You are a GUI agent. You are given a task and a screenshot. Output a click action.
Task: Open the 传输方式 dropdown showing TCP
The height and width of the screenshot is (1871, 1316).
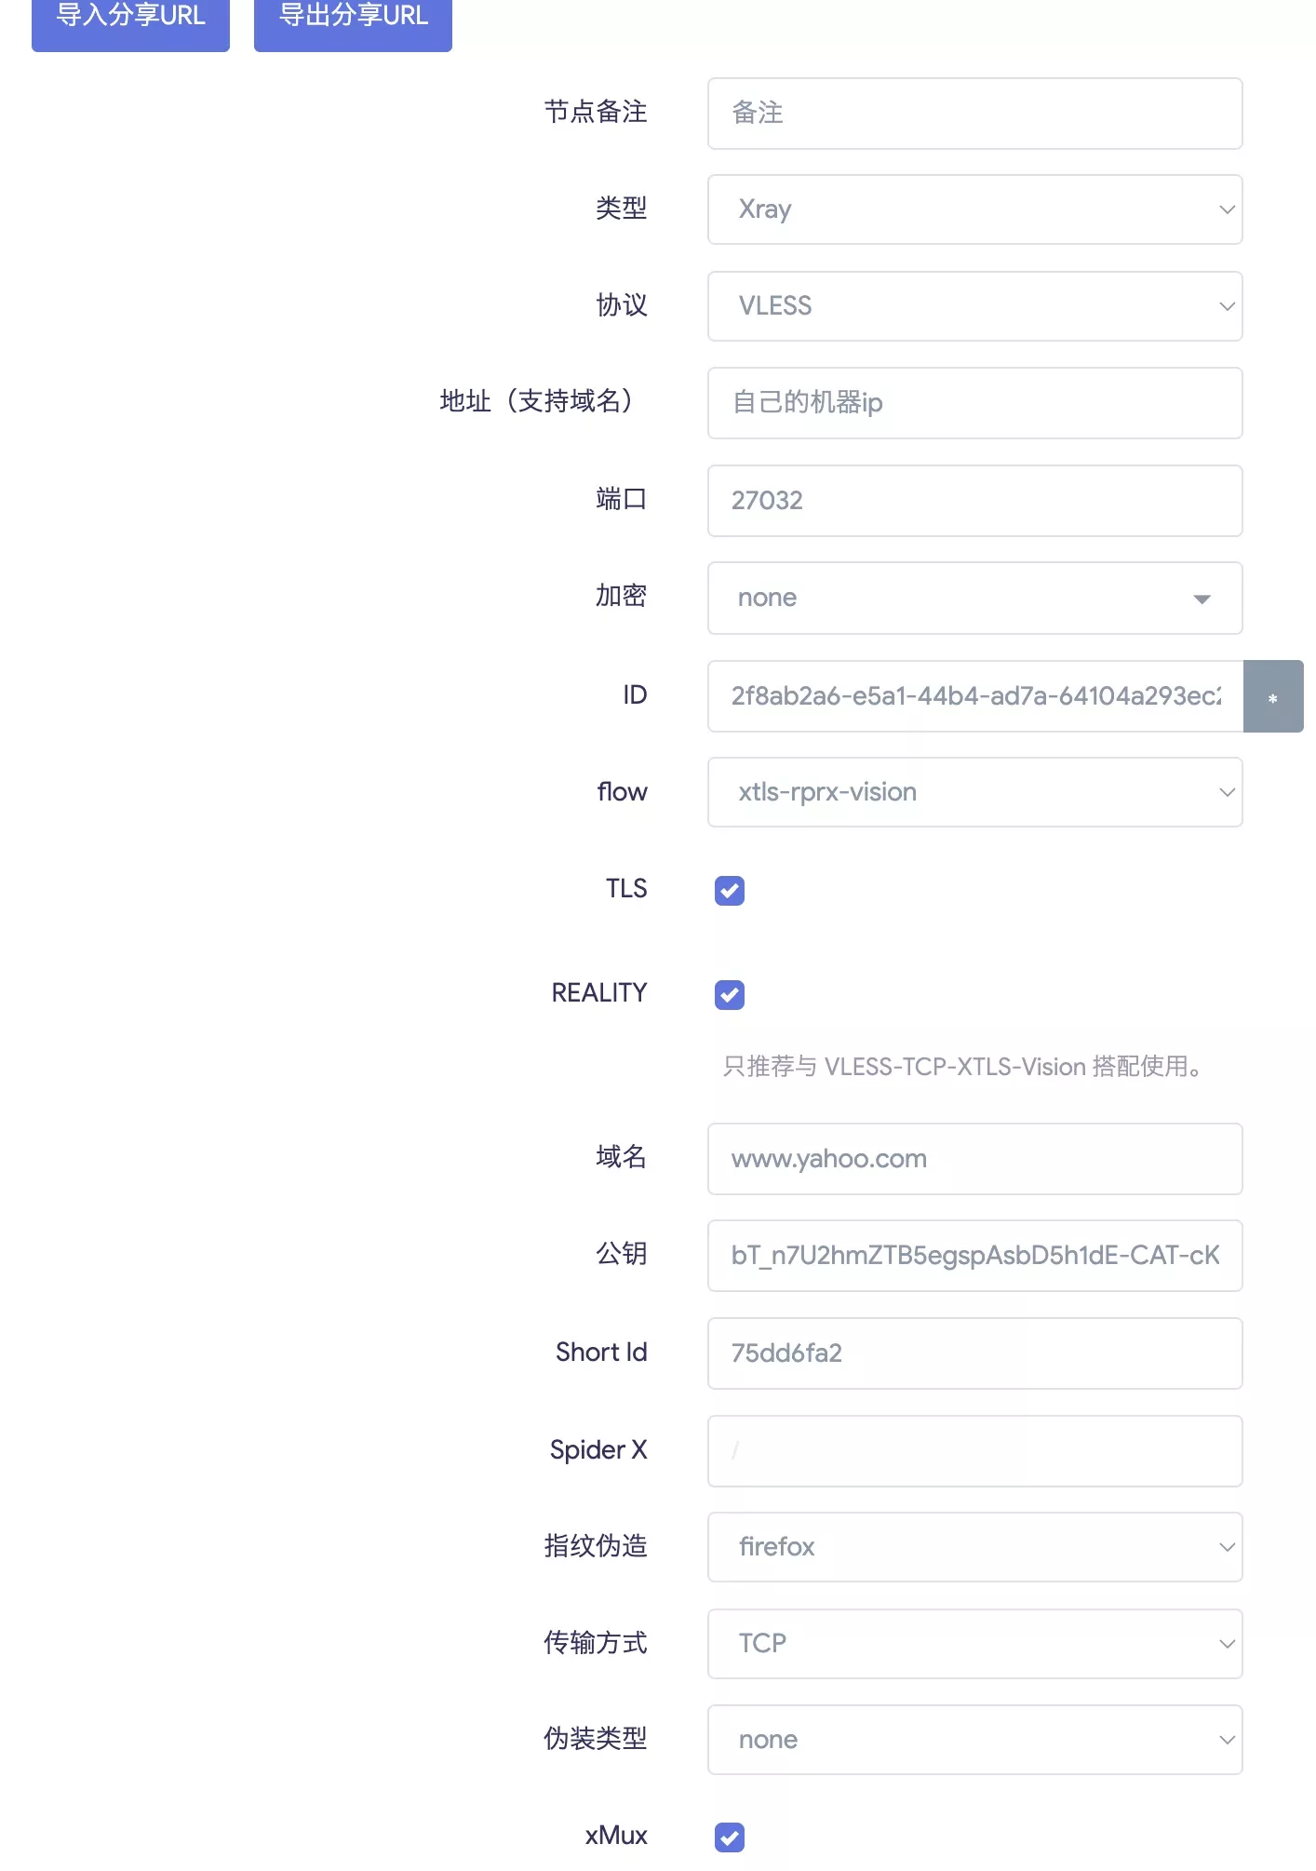click(974, 1644)
